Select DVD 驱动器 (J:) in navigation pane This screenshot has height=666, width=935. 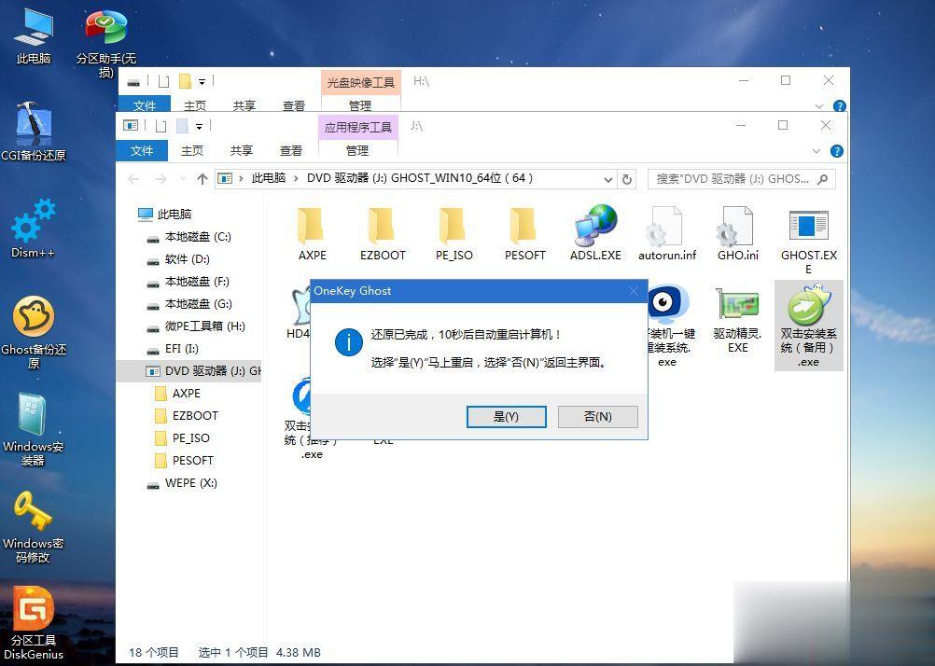click(189, 371)
